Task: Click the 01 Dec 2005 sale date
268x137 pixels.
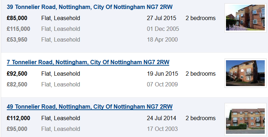Action: tap(163, 29)
